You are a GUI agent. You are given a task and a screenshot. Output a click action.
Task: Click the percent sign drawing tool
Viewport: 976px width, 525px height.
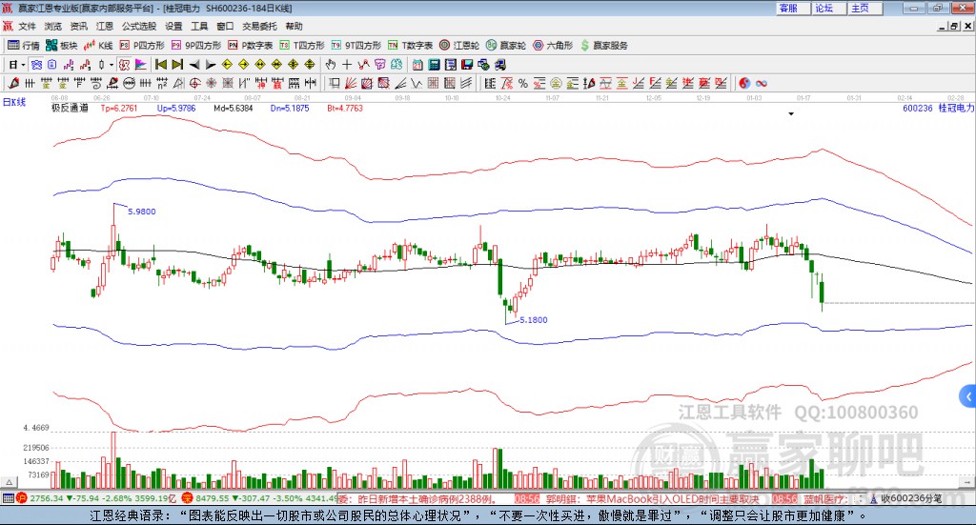(522, 83)
